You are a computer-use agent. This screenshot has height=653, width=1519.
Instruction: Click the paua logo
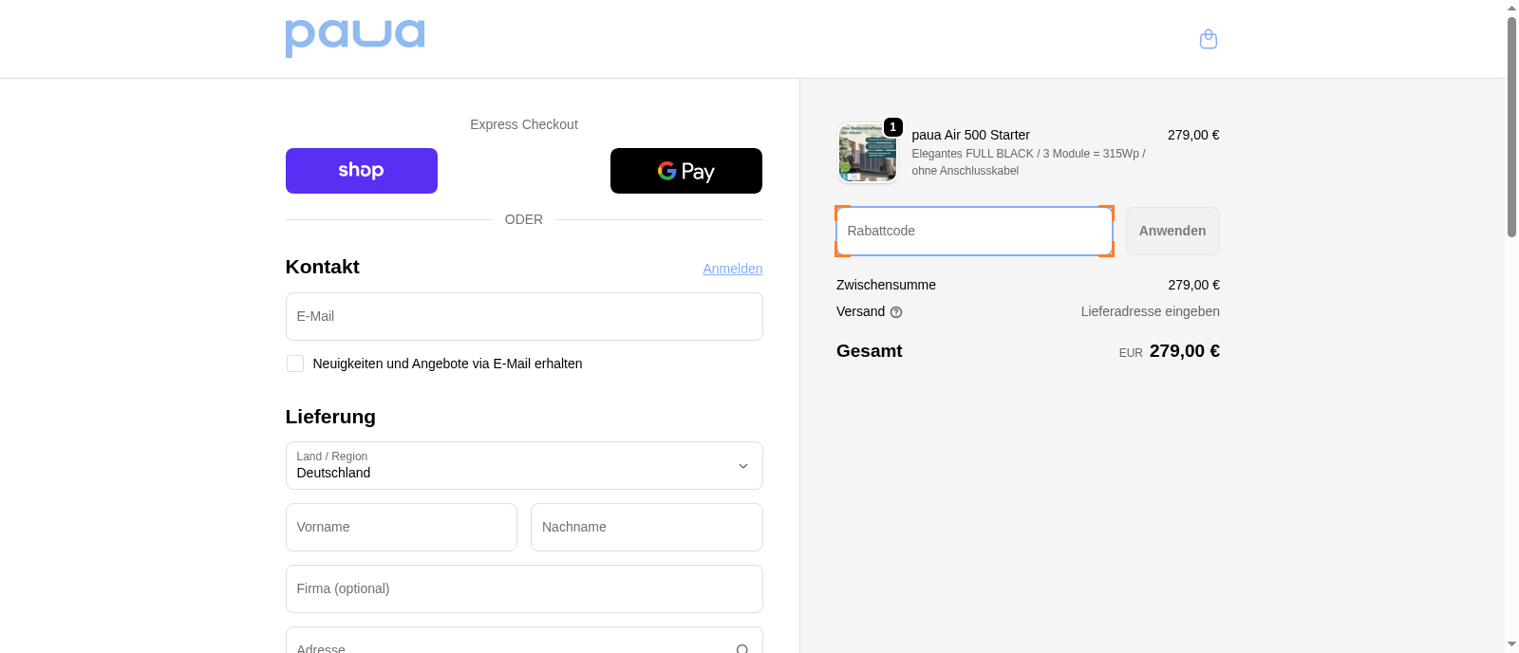355,38
